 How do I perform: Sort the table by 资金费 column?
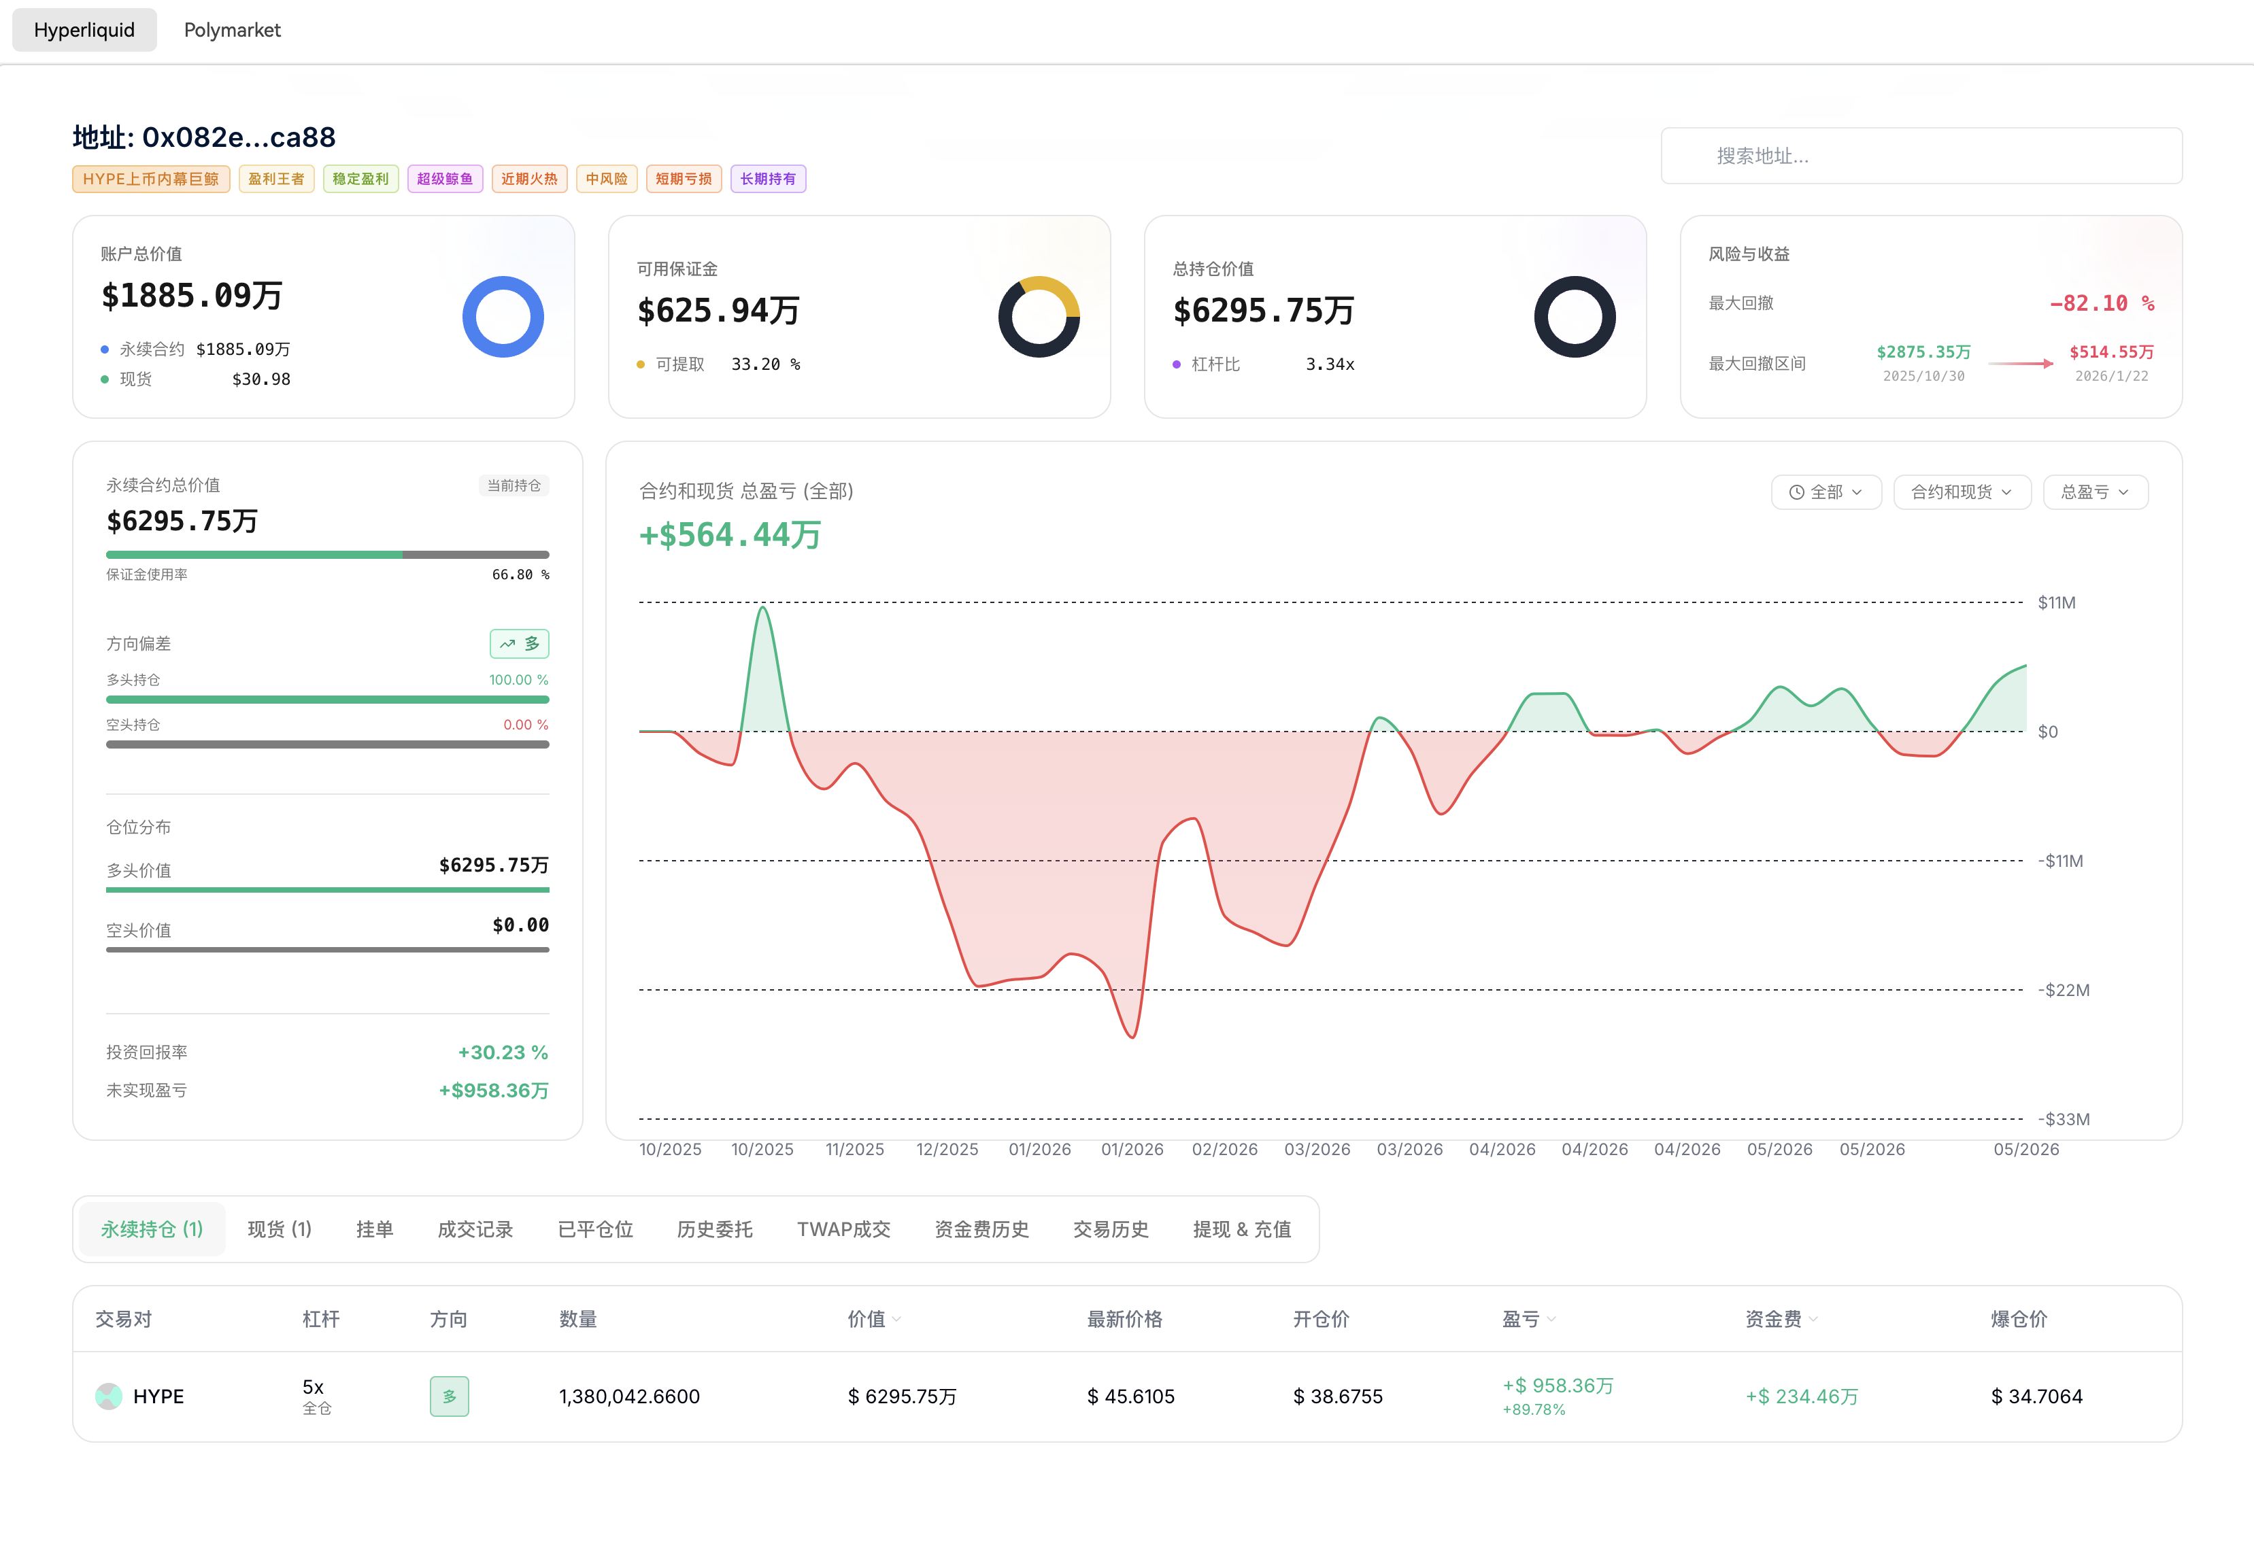[x=1781, y=1320]
